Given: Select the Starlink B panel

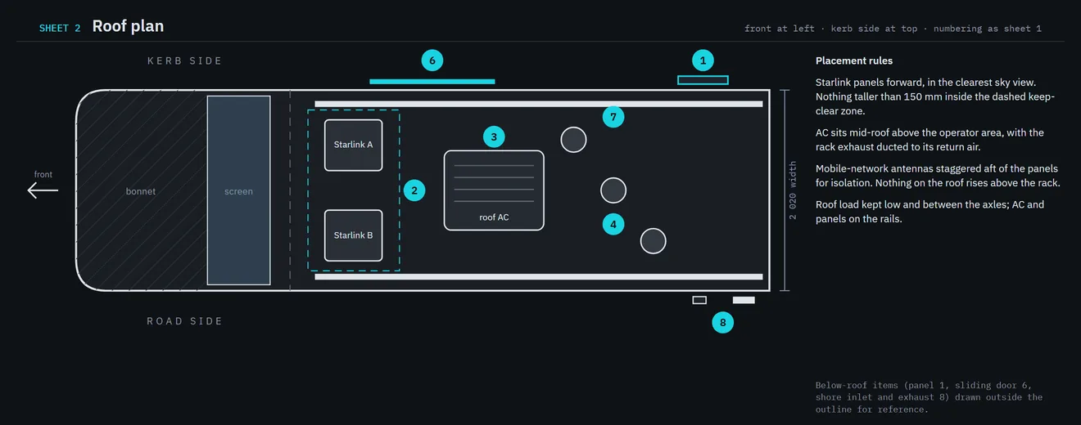Looking at the screenshot, I should tap(354, 235).
